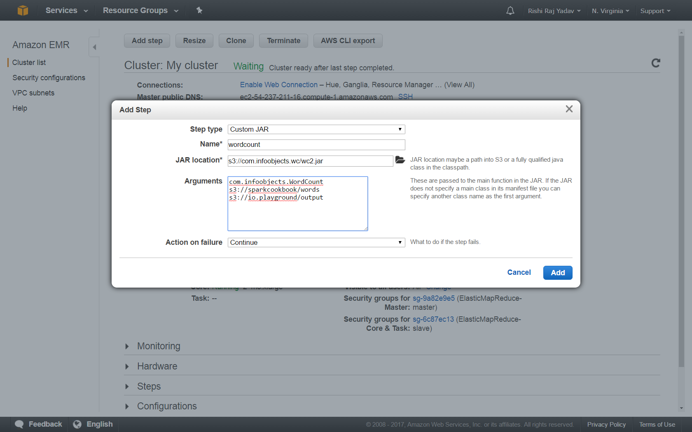This screenshot has height=432, width=692.
Task: Open the Action on failure dropdown
Action: tap(316, 242)
